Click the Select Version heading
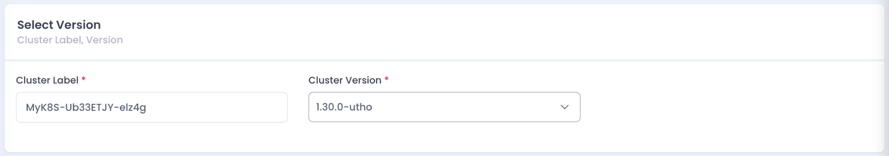 [x=59, y=25]
